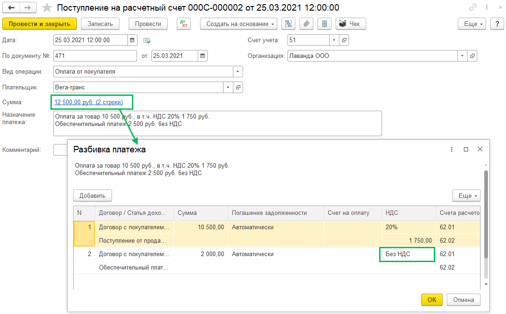This screenshot has width=506, height=314.
Task: Confirm payment split with OK
Action: click(432, 300)
